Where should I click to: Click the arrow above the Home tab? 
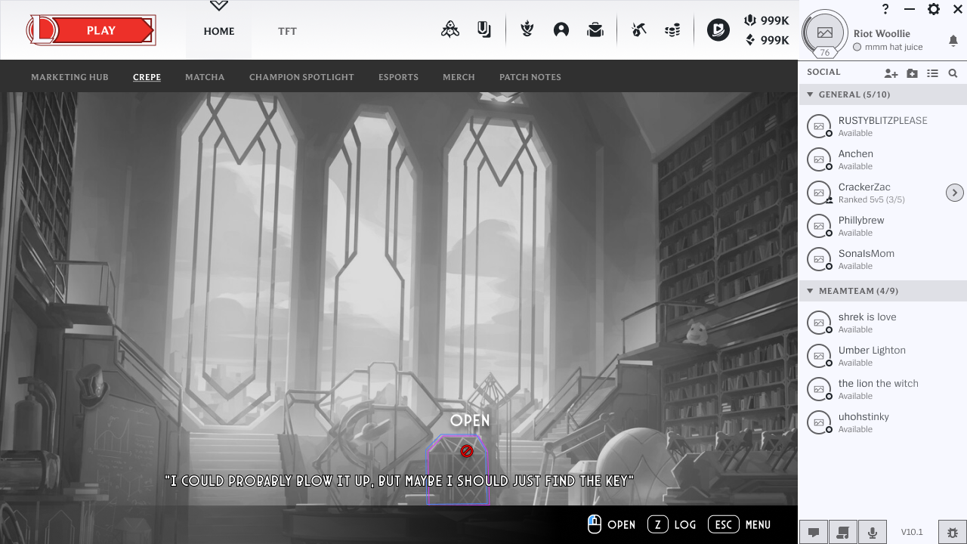point(219,6)
